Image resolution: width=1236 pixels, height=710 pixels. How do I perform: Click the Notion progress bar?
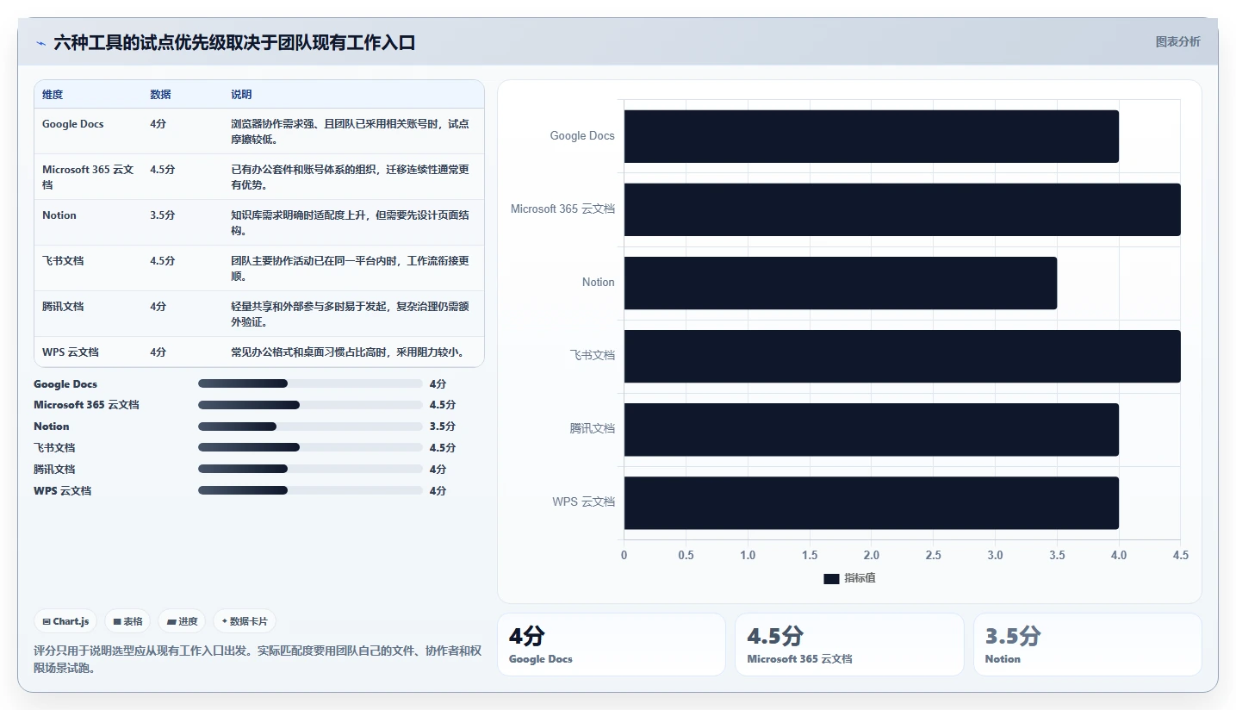pos(310,427)
